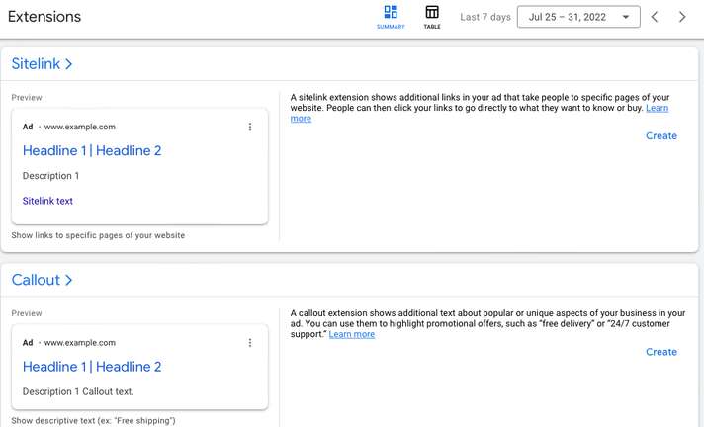Open three-dot menu on Callout ad preview
704x427 pixels.
[250, 343]
